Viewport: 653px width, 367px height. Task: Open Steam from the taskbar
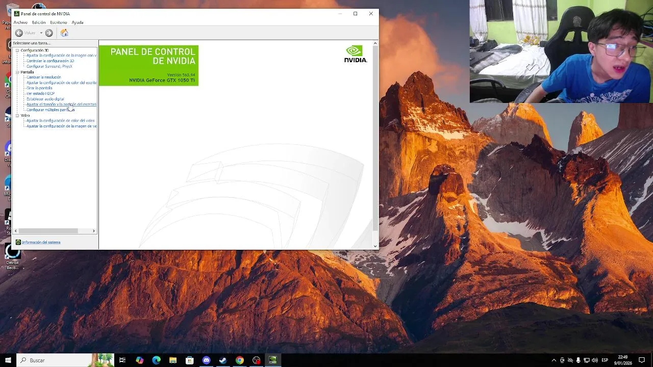(x=223, y=360)
